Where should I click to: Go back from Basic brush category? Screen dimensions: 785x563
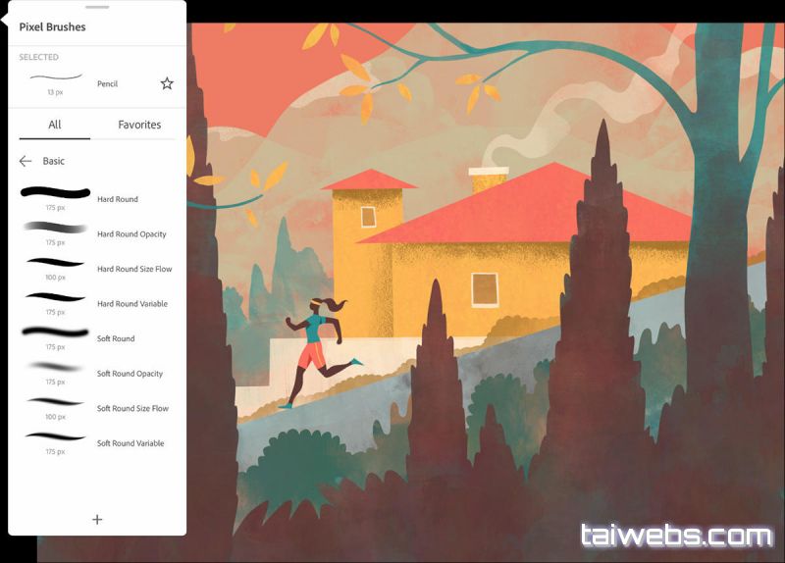26,161
